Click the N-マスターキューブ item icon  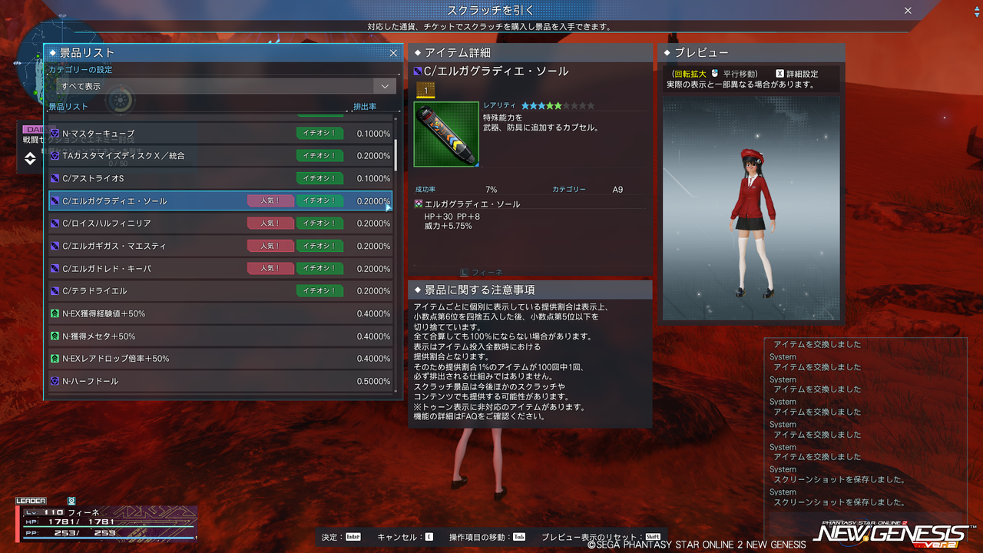pyautogui.click(x=55, y=134)
